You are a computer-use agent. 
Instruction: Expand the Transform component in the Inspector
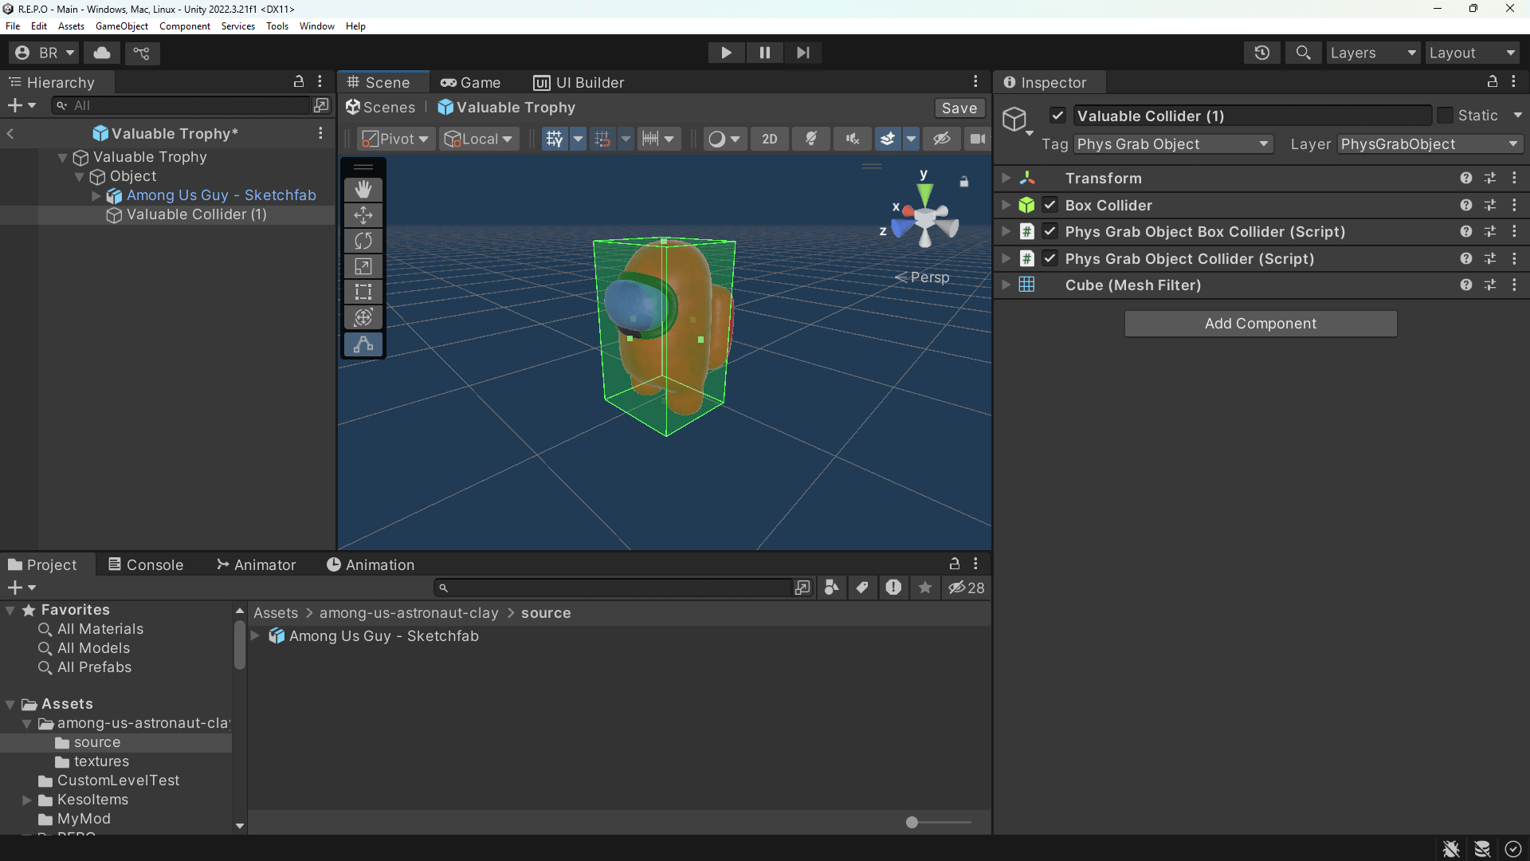1006,178
